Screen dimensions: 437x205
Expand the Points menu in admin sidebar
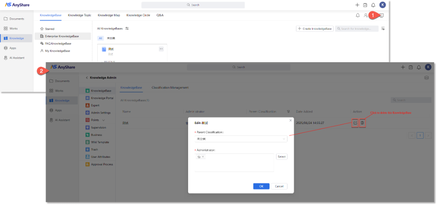[103, 120]
